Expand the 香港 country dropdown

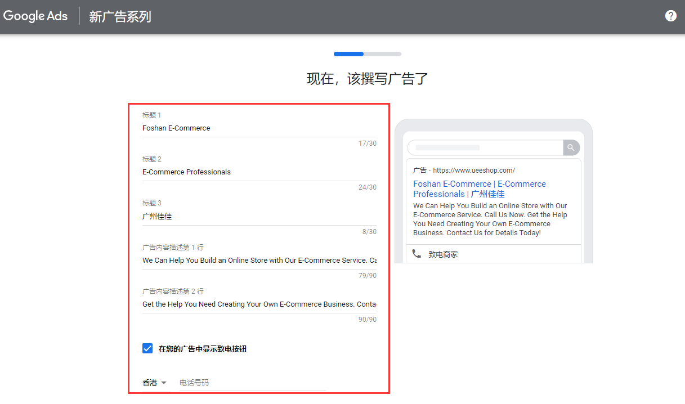pyautogui.click(x=155, y=383)
